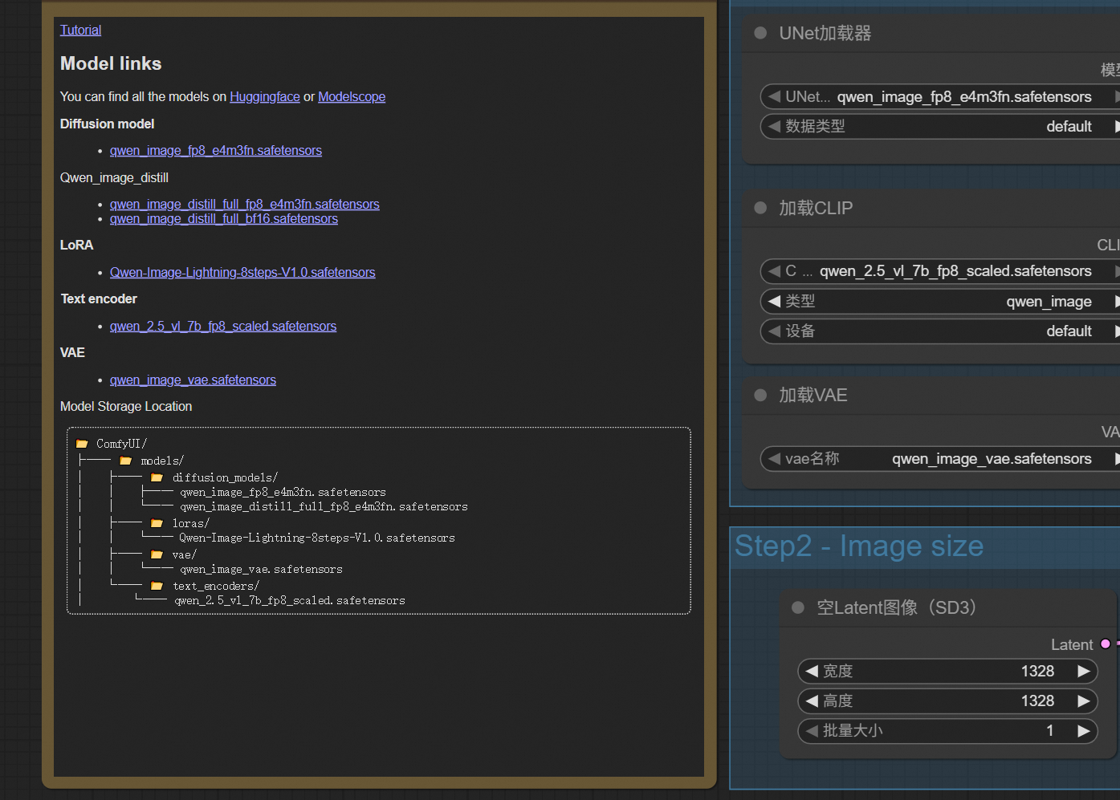Click the Qwen_image_distill section label
This screenshot has width=1120, height=800.
[x=114, y=177]
